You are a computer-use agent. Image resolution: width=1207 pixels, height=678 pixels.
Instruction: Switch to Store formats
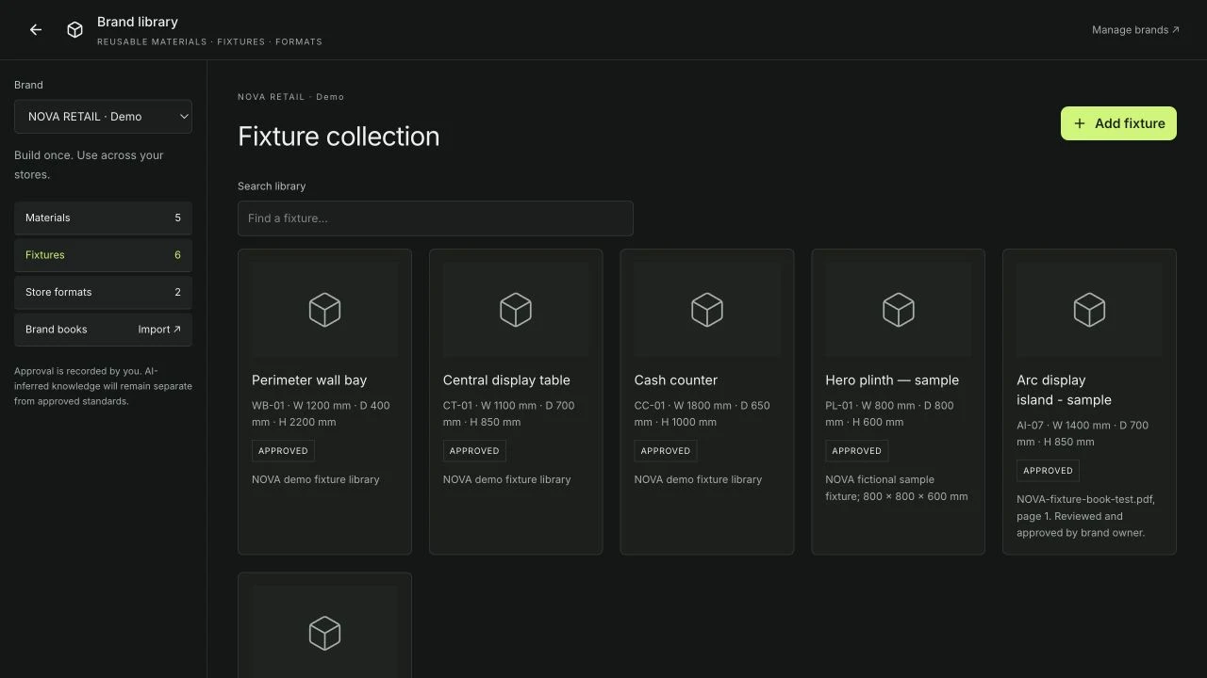pyautogui.click(x=103, y=292)
